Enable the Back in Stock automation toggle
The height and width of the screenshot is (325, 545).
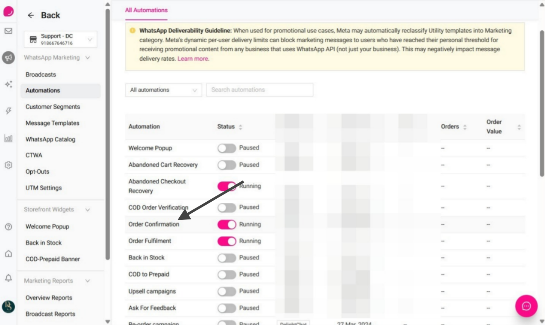tap(227, 258)
